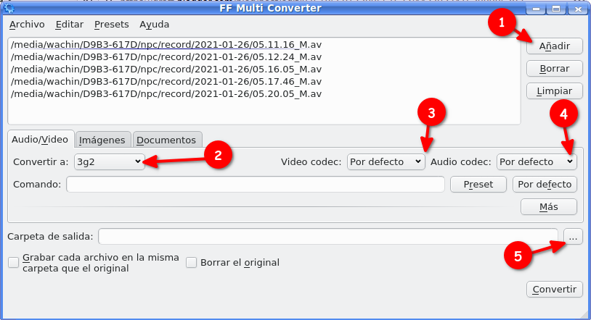Click the Borrar button
This screenshot has width=591, height=320.
pyautogui.click(x=555, y=69)
